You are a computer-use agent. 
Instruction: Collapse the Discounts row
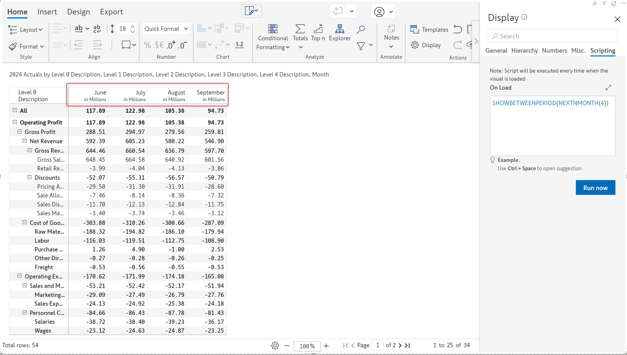point(29,177)
